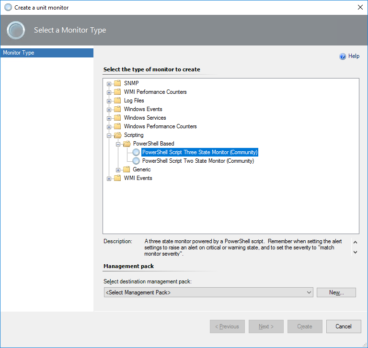368x348 pixels.
Task: Select the Windows Events label
Action: (x=143, y=109)
